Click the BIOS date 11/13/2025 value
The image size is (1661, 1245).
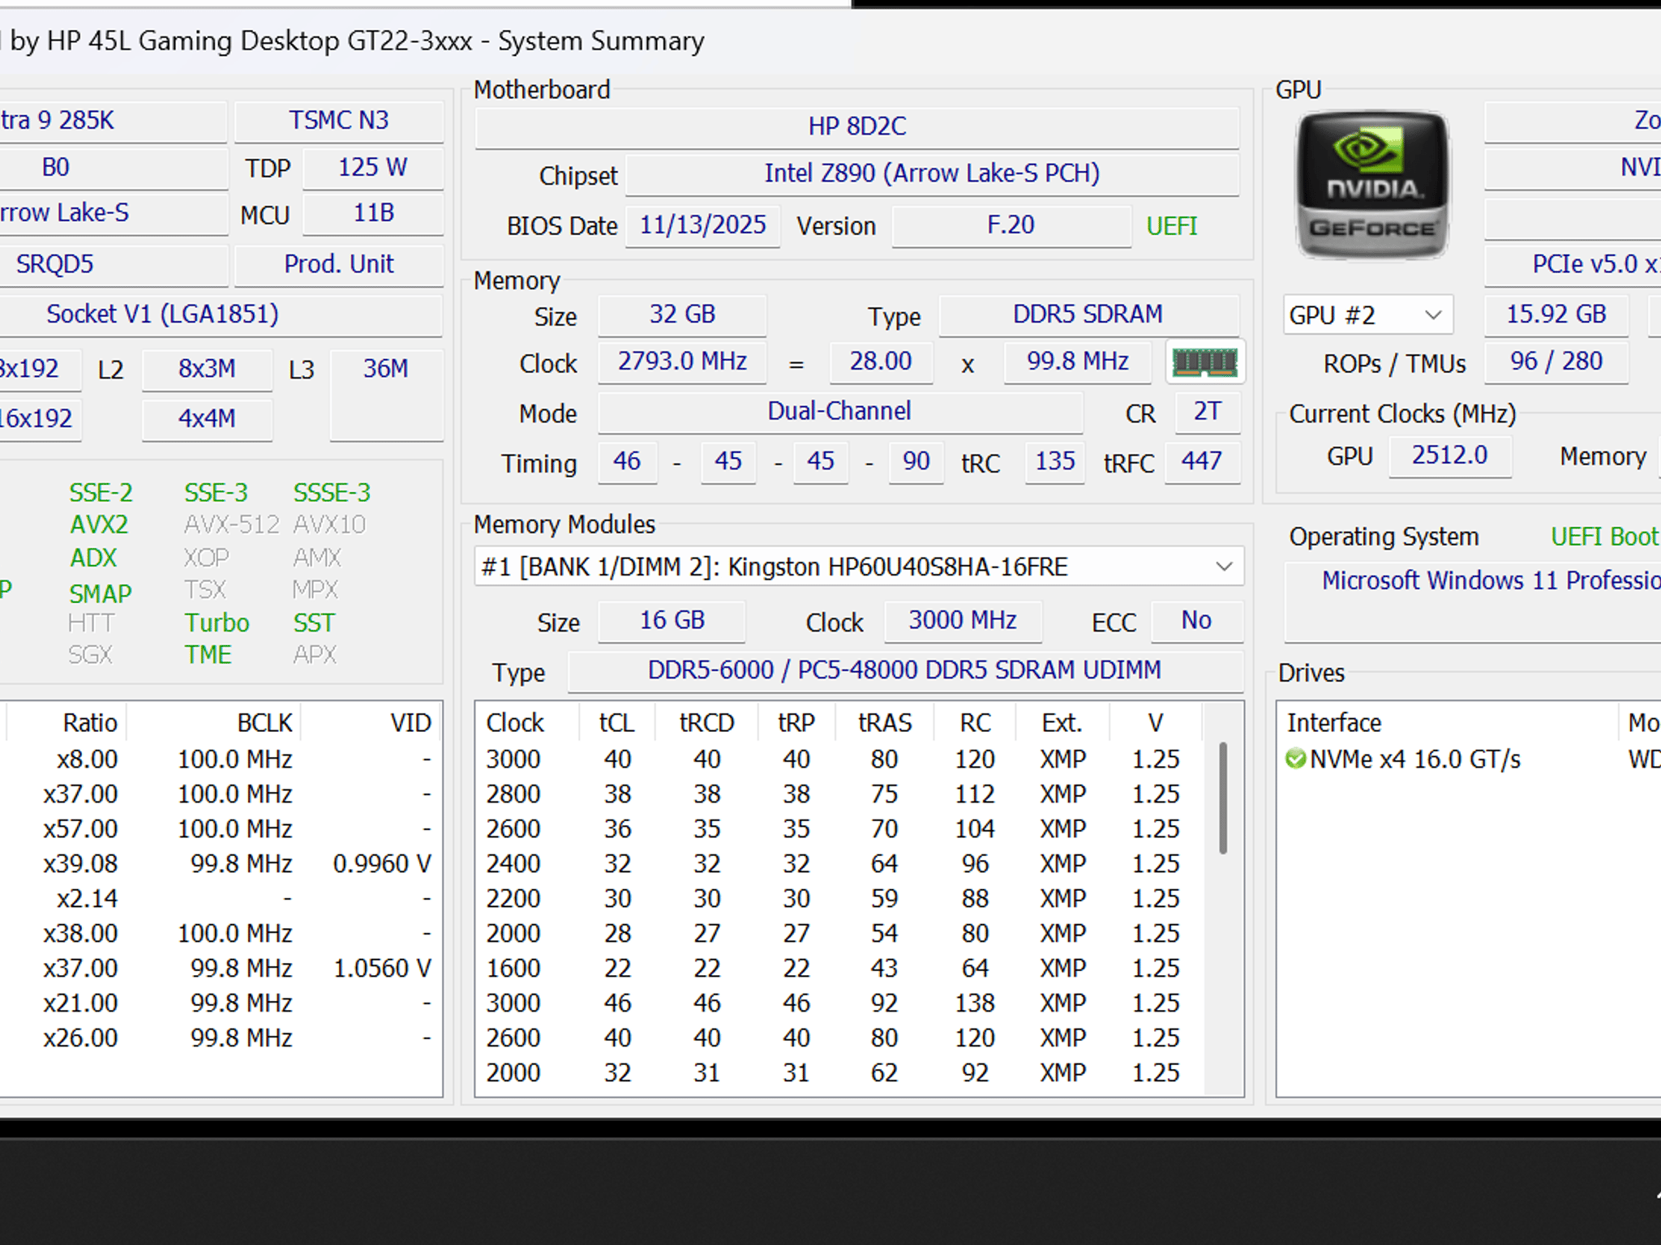click(702, 225)
